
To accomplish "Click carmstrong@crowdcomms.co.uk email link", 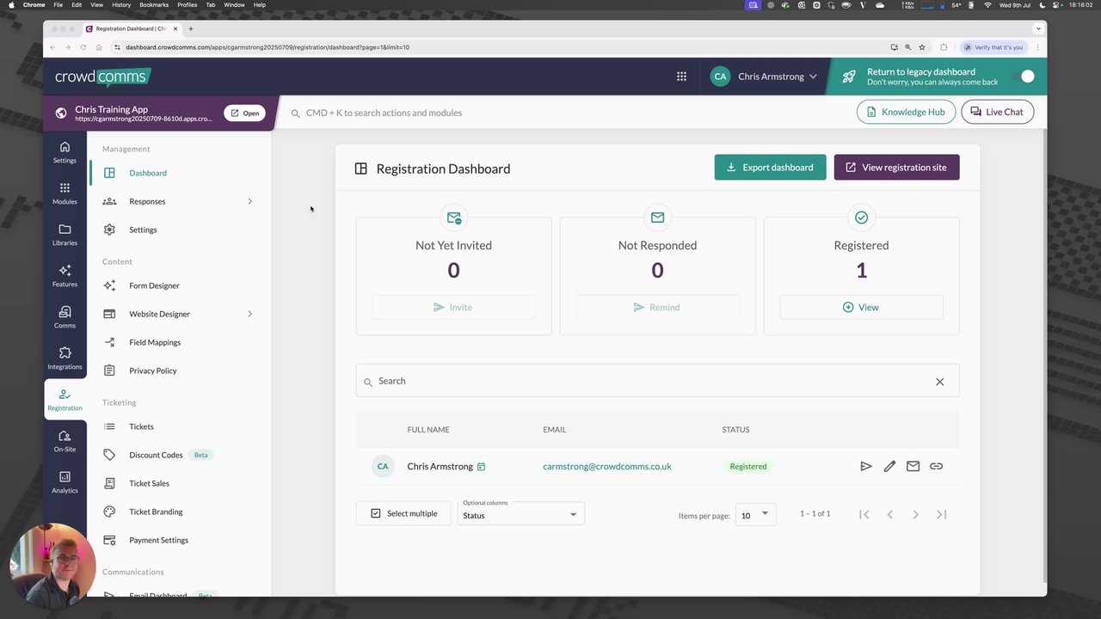I will coord(607,466).
